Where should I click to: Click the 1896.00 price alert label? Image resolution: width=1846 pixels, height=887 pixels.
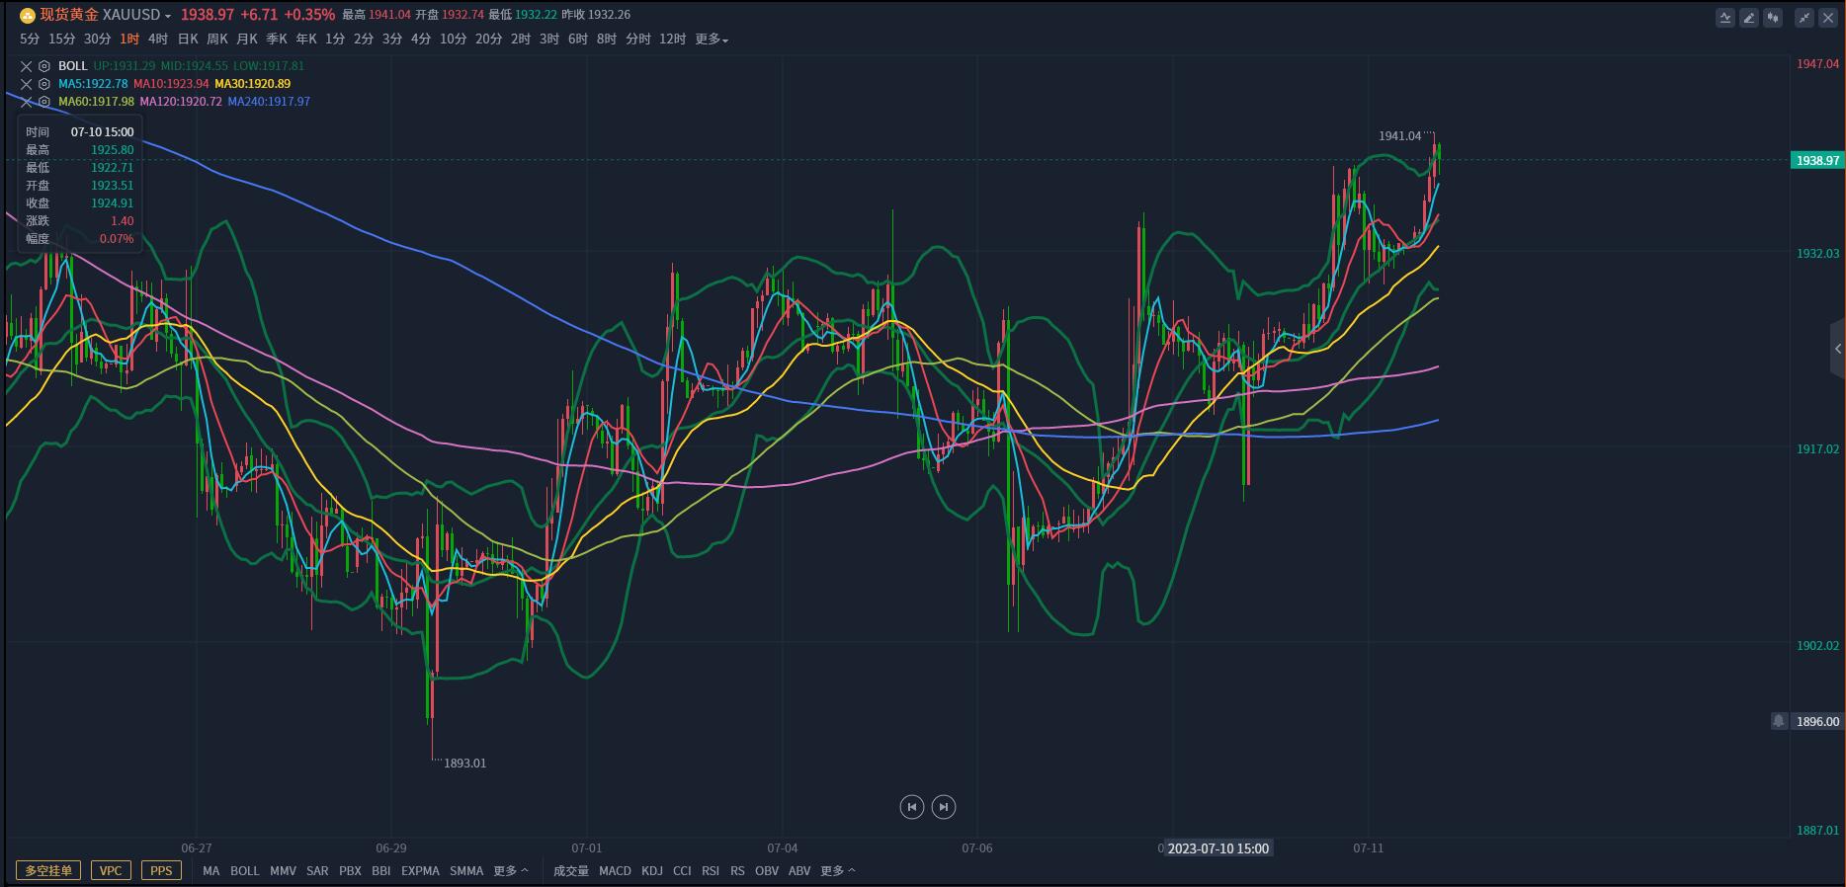click(1817, 722)
